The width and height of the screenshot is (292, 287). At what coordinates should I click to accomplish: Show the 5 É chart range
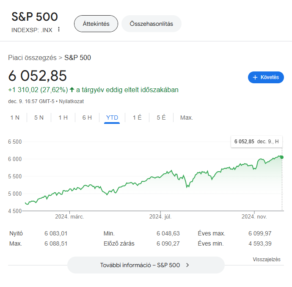tap(161, 118)
